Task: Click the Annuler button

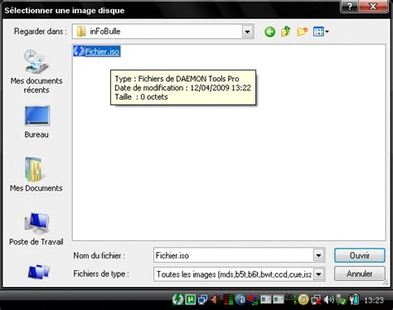Action: pyautogui.click(x=360, y=274)
